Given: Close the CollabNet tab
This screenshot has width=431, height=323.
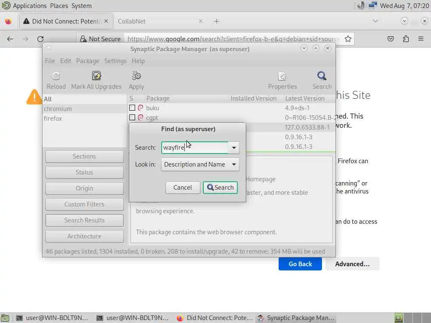Looking at the screenshot, I should pos(201,21).
